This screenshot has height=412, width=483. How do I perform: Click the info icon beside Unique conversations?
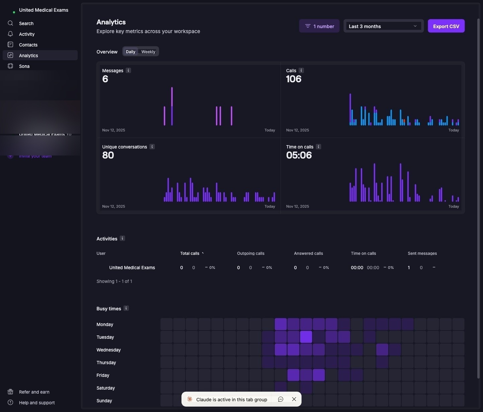click(x=152, y=146)
